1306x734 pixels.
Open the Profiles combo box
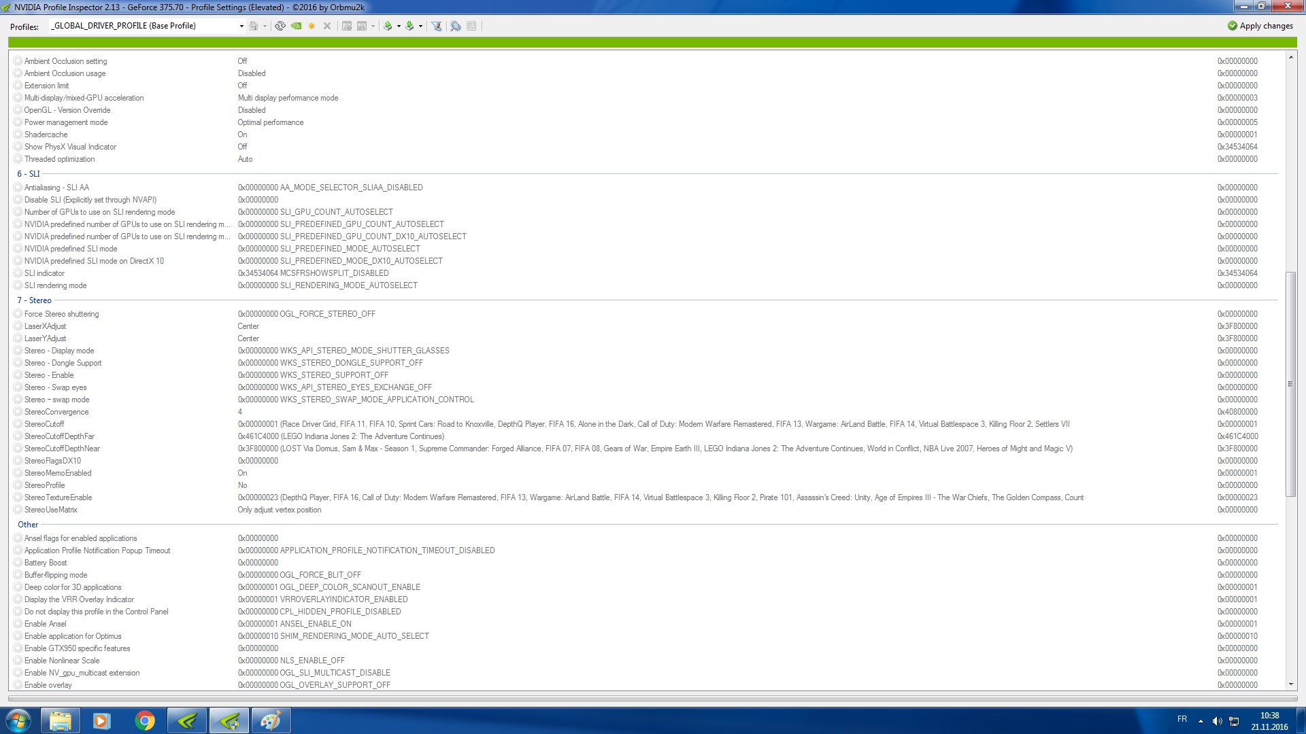click(x=147, y=26)
